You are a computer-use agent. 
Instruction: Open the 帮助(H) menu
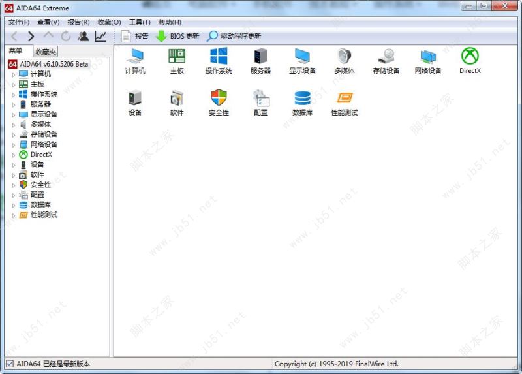point(170,22)
